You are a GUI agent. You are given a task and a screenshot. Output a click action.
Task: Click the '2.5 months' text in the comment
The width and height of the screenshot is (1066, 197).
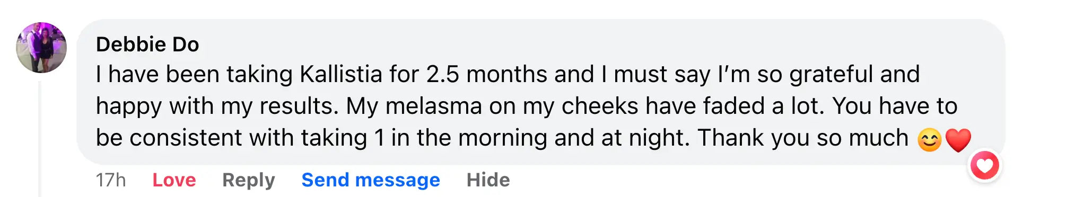pyautogui.click(x=486, y=74)
